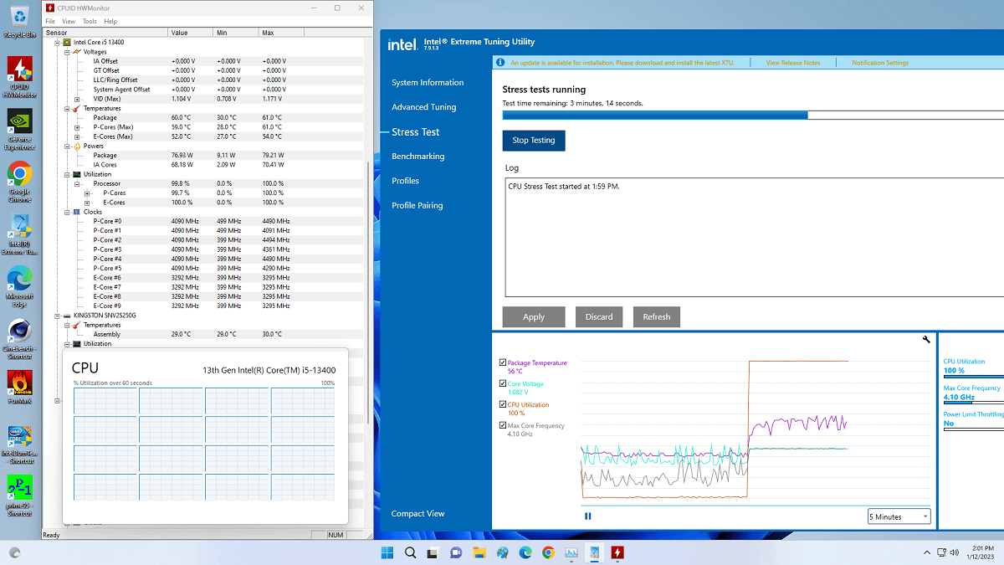The width and height of the screenshot is (1004, 565).
Task: Uncheck the Package Temperature graph checkbox
Action: click(x=503, y=363)
